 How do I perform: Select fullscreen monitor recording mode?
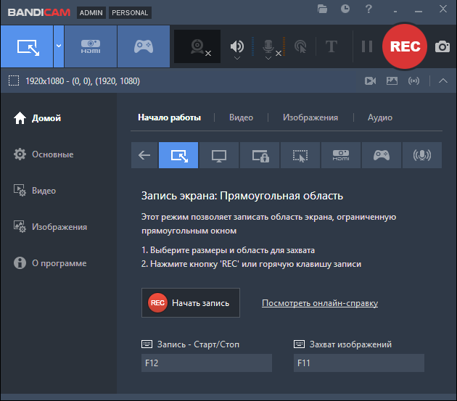219,155
